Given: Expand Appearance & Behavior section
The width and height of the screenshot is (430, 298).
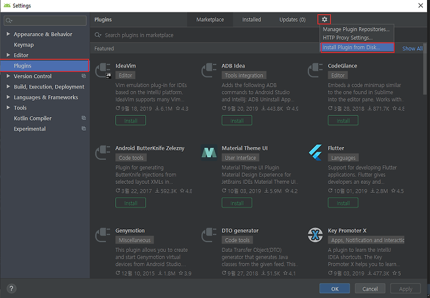Looking at the screenshot, I should click(8, 34).
